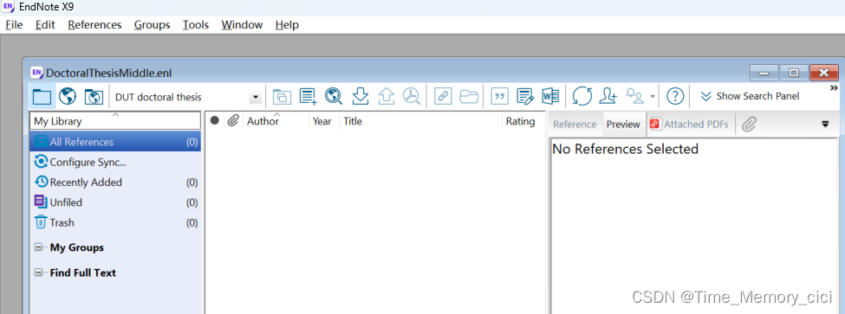Click the Sync Library circular-arrows icon

coord(582,97)
